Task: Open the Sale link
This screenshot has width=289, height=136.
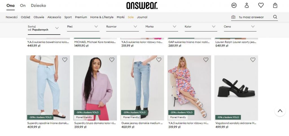Action: pyautogui.click(x=130, y=17)
